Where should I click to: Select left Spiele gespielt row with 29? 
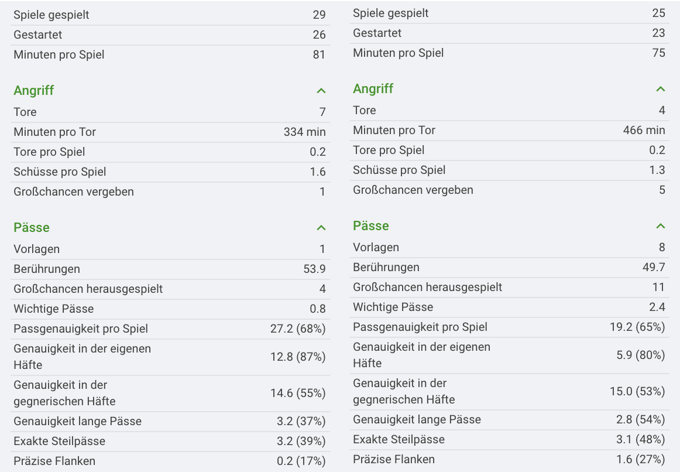(170, 15)
